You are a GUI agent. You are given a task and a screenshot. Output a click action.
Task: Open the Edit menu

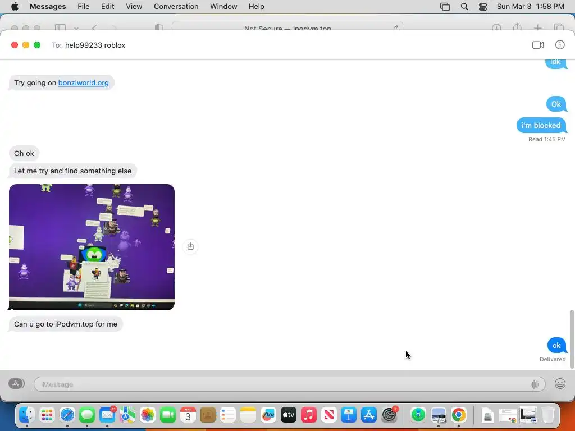(107, 7)
